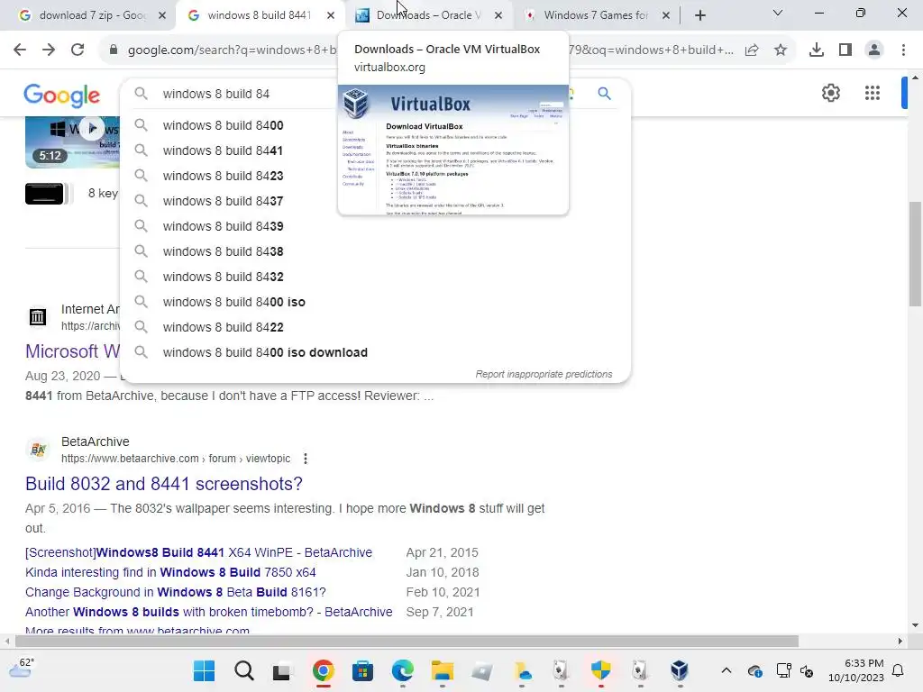Screen dimensions: 923x692
Task: Open more options for the BetaArchive result
Action: (305, 459)
